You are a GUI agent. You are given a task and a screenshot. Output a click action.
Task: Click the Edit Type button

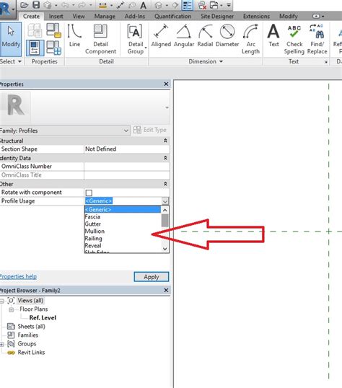pos(150,130)
